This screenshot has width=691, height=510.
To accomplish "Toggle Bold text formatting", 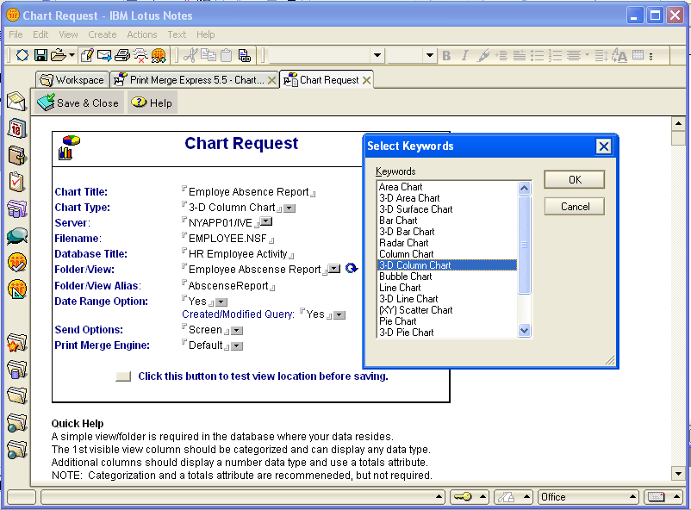I will click(446, 55).
